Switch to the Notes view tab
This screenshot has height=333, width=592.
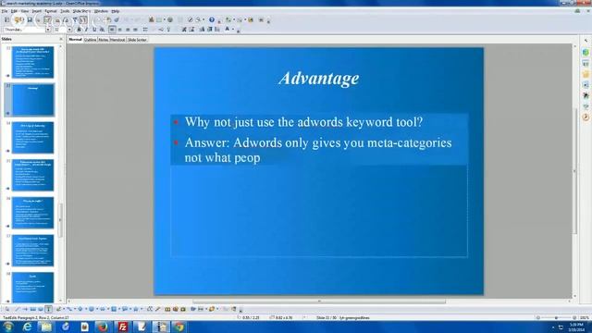104,40
